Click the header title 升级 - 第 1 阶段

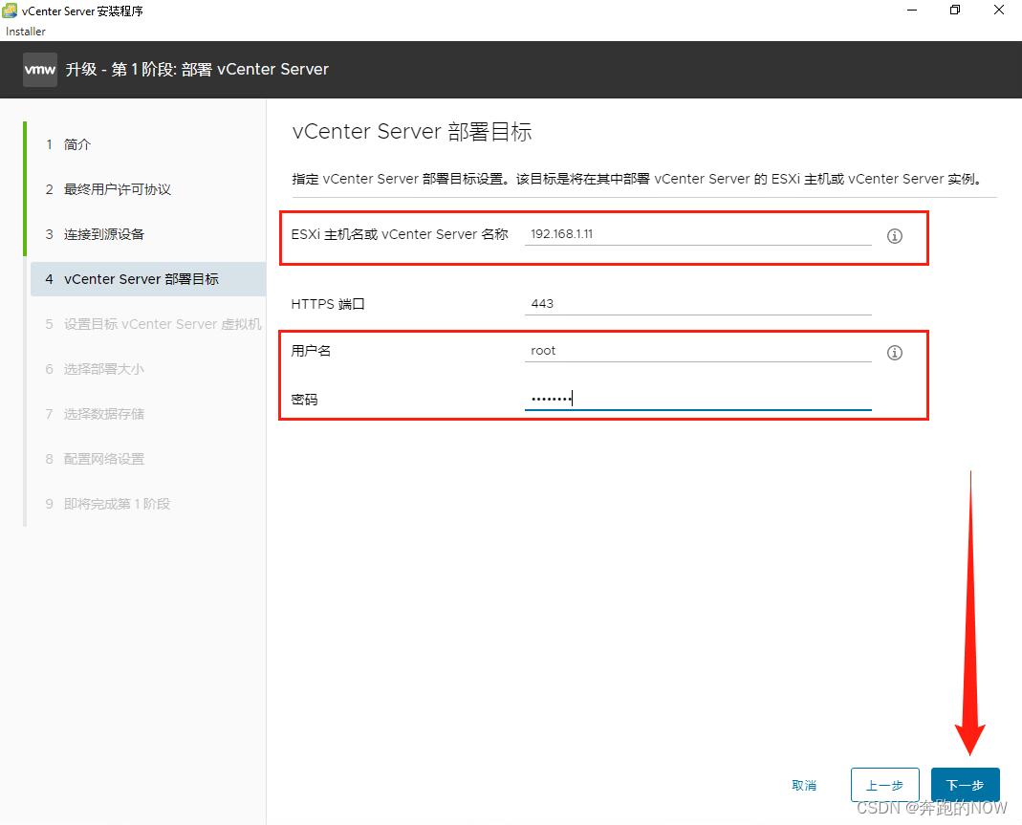coord(197,69)
